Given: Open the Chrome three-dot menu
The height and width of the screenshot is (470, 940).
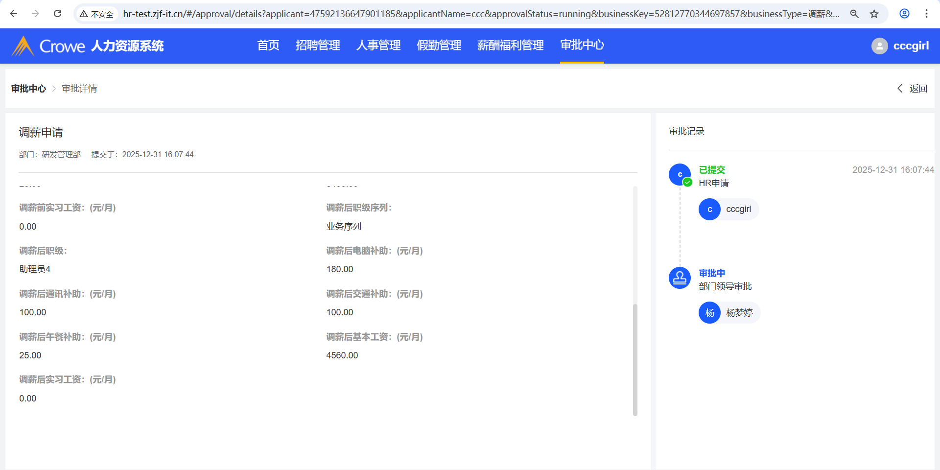Looking at the screenshot, I should [926, 14].
